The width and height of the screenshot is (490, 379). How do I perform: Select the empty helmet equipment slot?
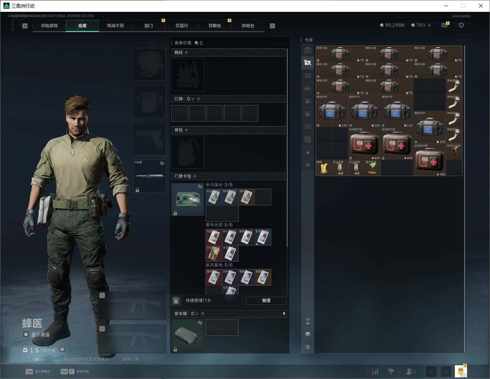click(149, 64)
